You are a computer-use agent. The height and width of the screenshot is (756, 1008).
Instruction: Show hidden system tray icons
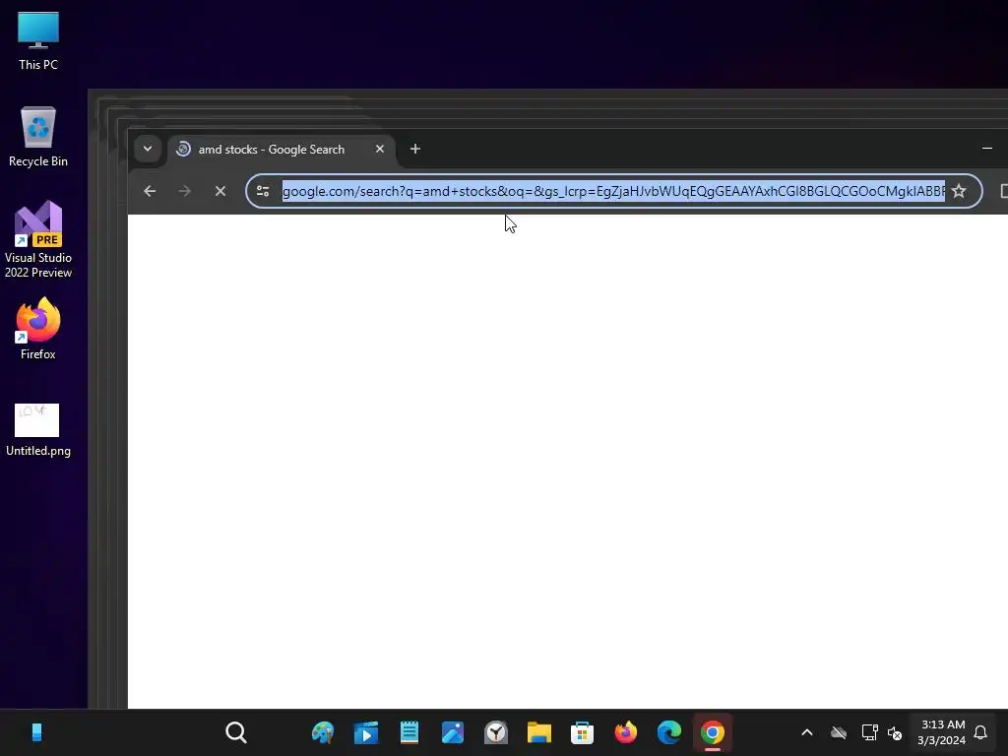coord(807,732)
